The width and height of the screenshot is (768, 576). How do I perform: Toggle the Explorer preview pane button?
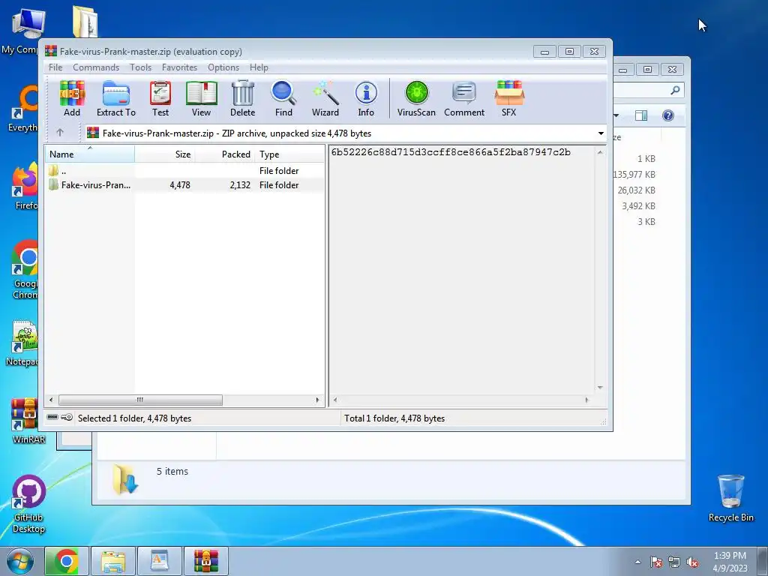[641, 115]
